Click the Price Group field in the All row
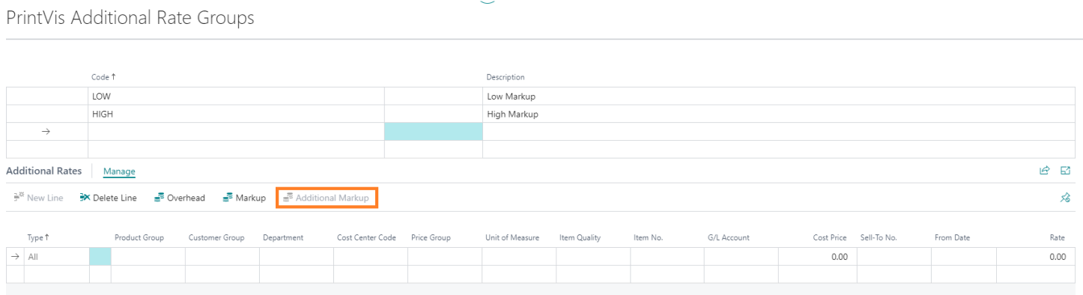 445,257
